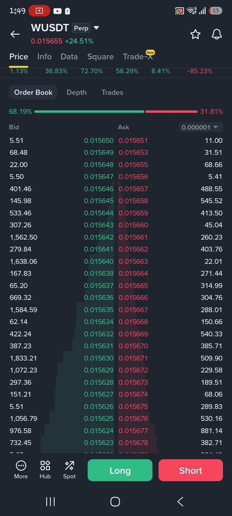Tap the screen cast icon in status bar
The height and width of the screenshot is (516, 232).
tap(179, 11)
